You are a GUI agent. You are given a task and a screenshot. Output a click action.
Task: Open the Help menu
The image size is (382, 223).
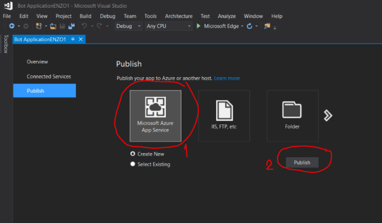click(x=277, y=16)
